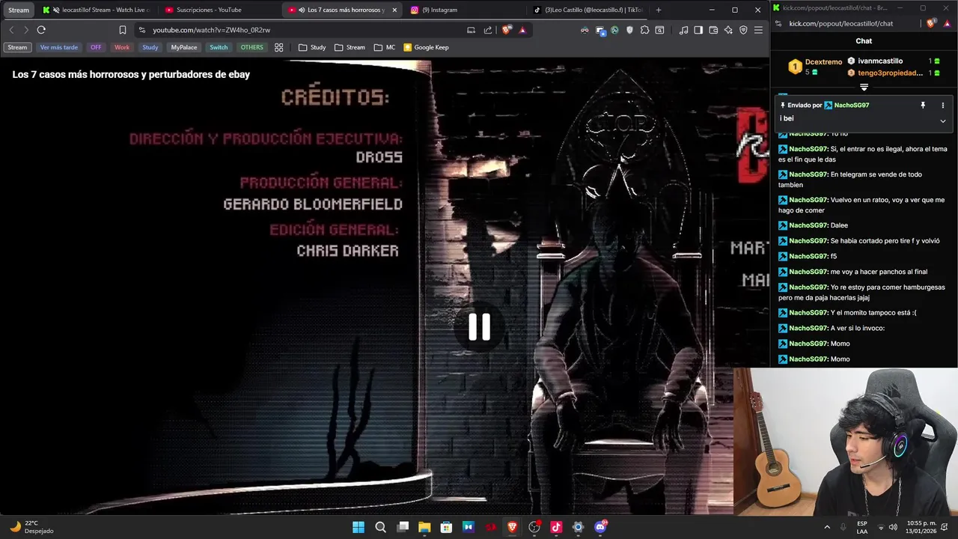Open the Ver más tarde bookmark
The image size is (958, 539).
pyautogui.click(x=59, y=47)
